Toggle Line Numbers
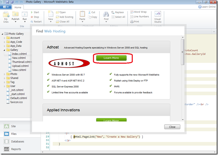 139,17
